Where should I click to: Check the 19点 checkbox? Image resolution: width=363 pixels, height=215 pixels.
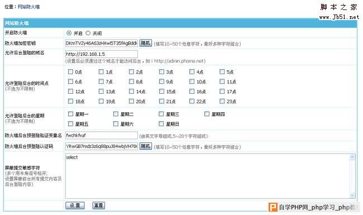pyautogui.click(x=101, y=101)
